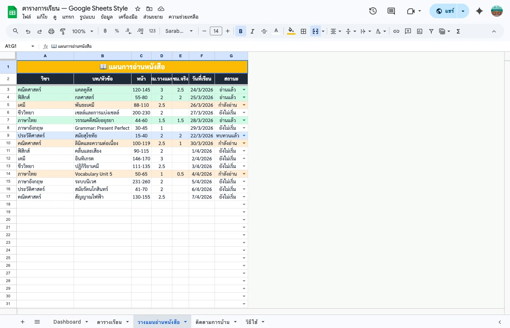Toggle italic formatting
510x328 pixels.
(252, 31)
